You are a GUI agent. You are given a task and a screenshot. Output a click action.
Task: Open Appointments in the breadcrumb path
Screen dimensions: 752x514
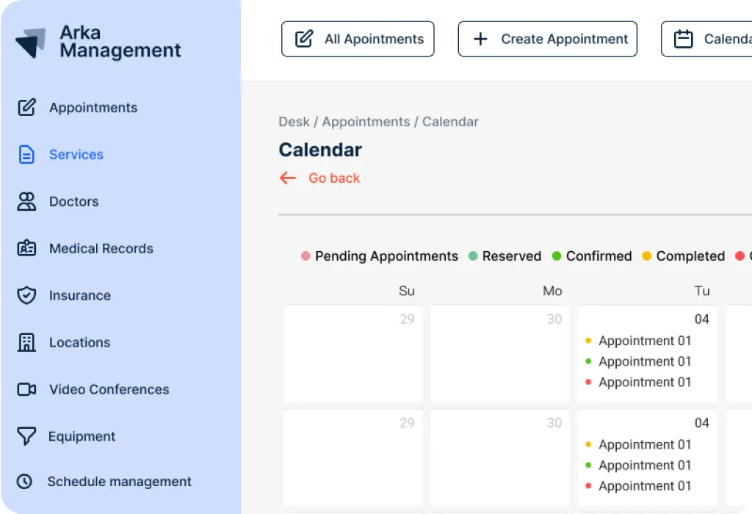[366, 122]
